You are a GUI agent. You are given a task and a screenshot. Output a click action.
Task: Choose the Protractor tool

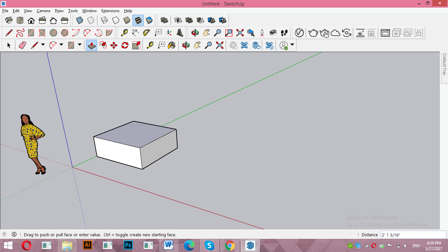click(x=147, y=33)
